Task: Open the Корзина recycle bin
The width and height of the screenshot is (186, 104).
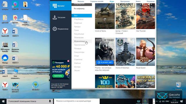Action: pyautogui.click(x=178, y=86)
